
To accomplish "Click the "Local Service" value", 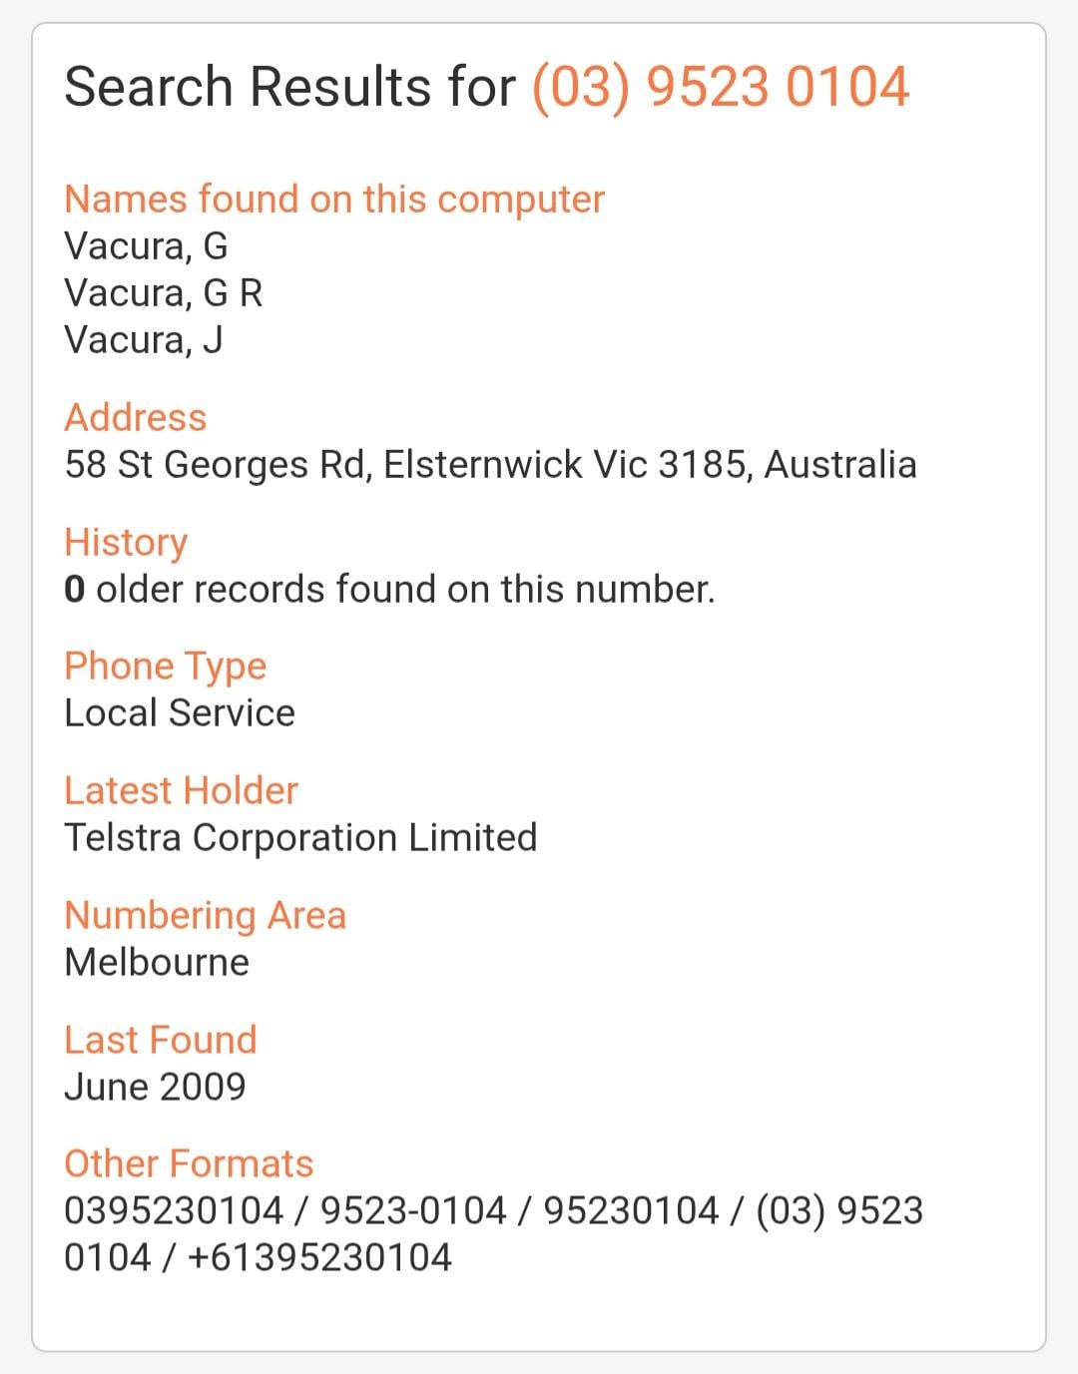I will coord(180,713).
